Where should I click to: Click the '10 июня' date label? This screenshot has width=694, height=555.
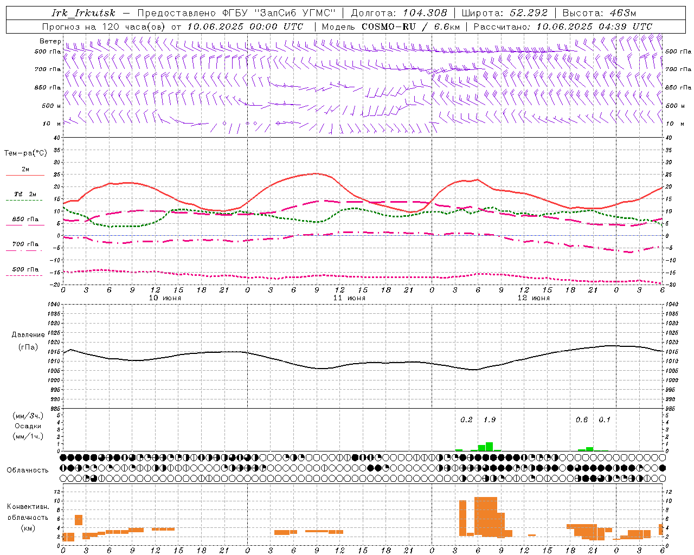165,298
